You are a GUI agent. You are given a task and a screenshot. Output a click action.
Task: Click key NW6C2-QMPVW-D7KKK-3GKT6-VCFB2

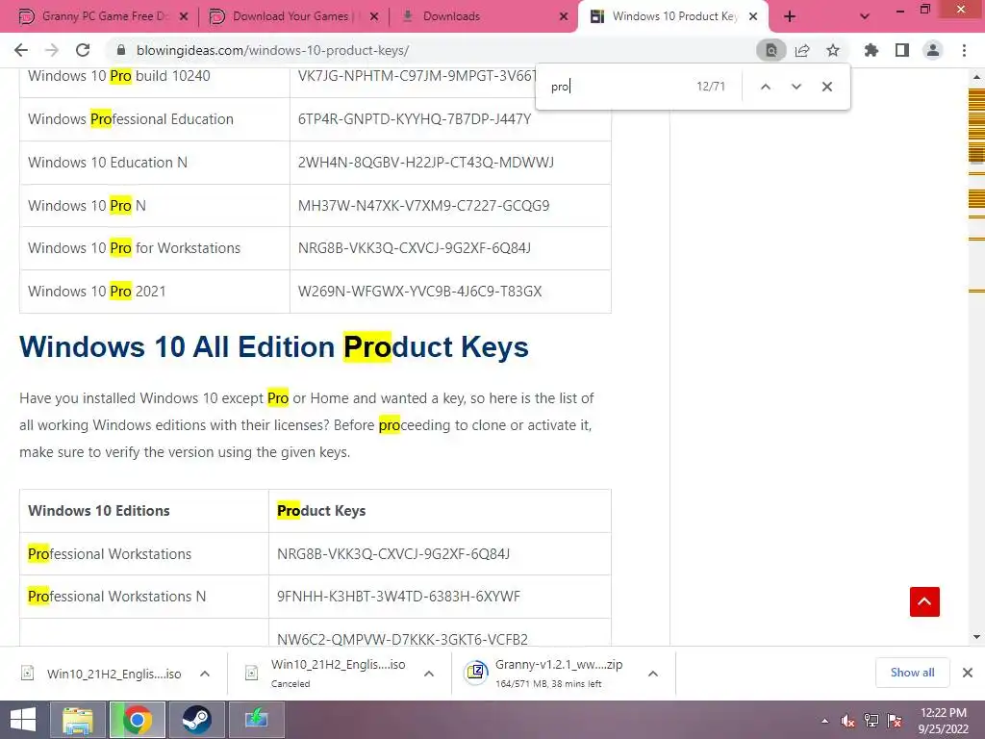402,639
